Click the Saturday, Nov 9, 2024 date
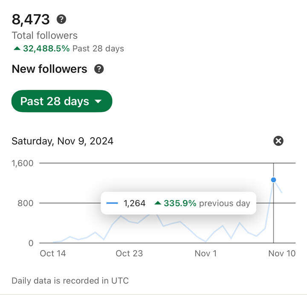 pos(62,141)
